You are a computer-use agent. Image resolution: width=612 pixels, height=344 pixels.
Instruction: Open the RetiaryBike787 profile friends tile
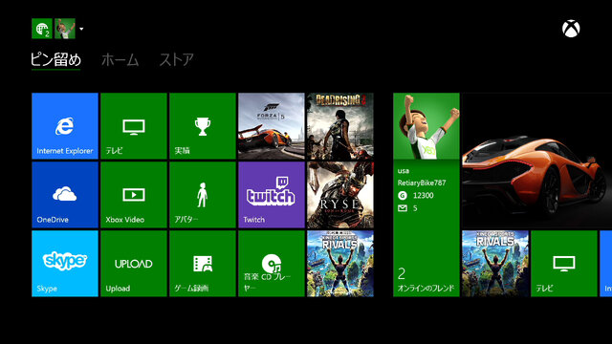426,195
